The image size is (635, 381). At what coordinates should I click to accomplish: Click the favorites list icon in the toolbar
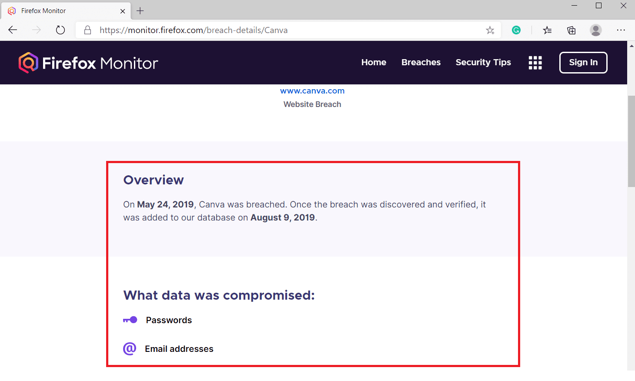[547, 30]
